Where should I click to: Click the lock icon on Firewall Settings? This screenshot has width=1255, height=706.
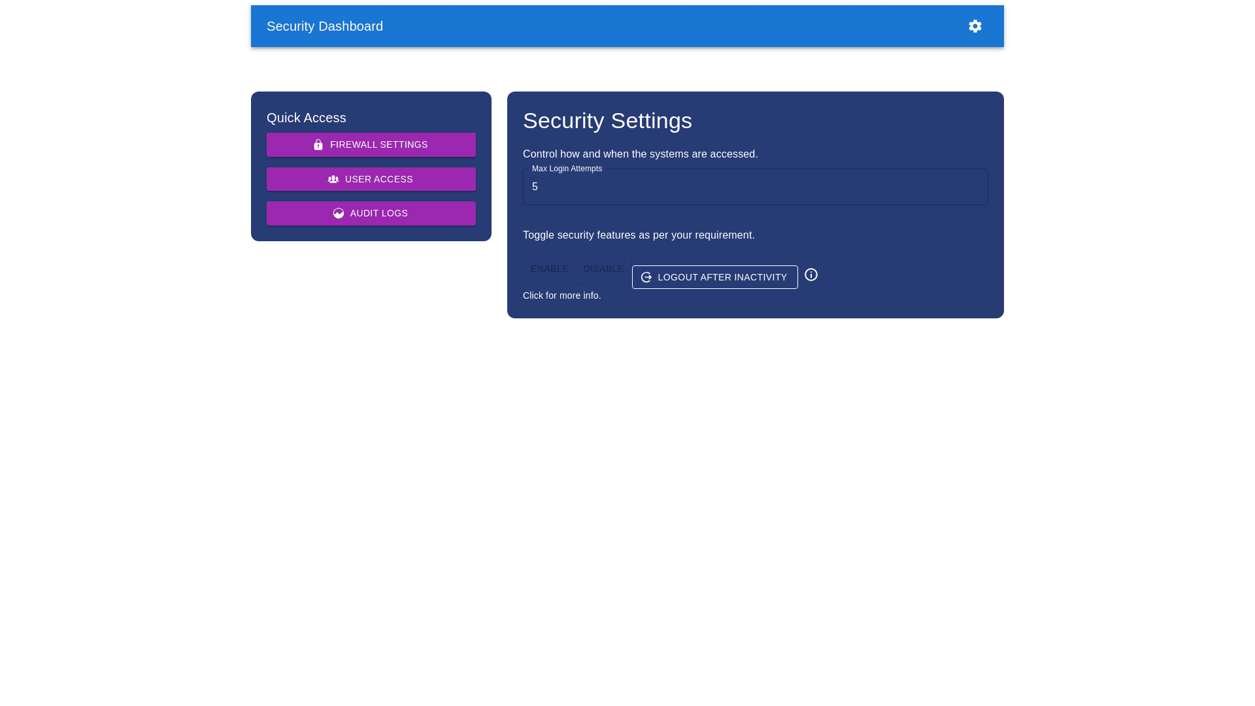[318, 144]
